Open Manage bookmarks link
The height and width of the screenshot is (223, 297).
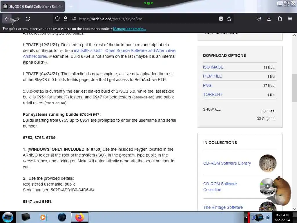[130, 29]
